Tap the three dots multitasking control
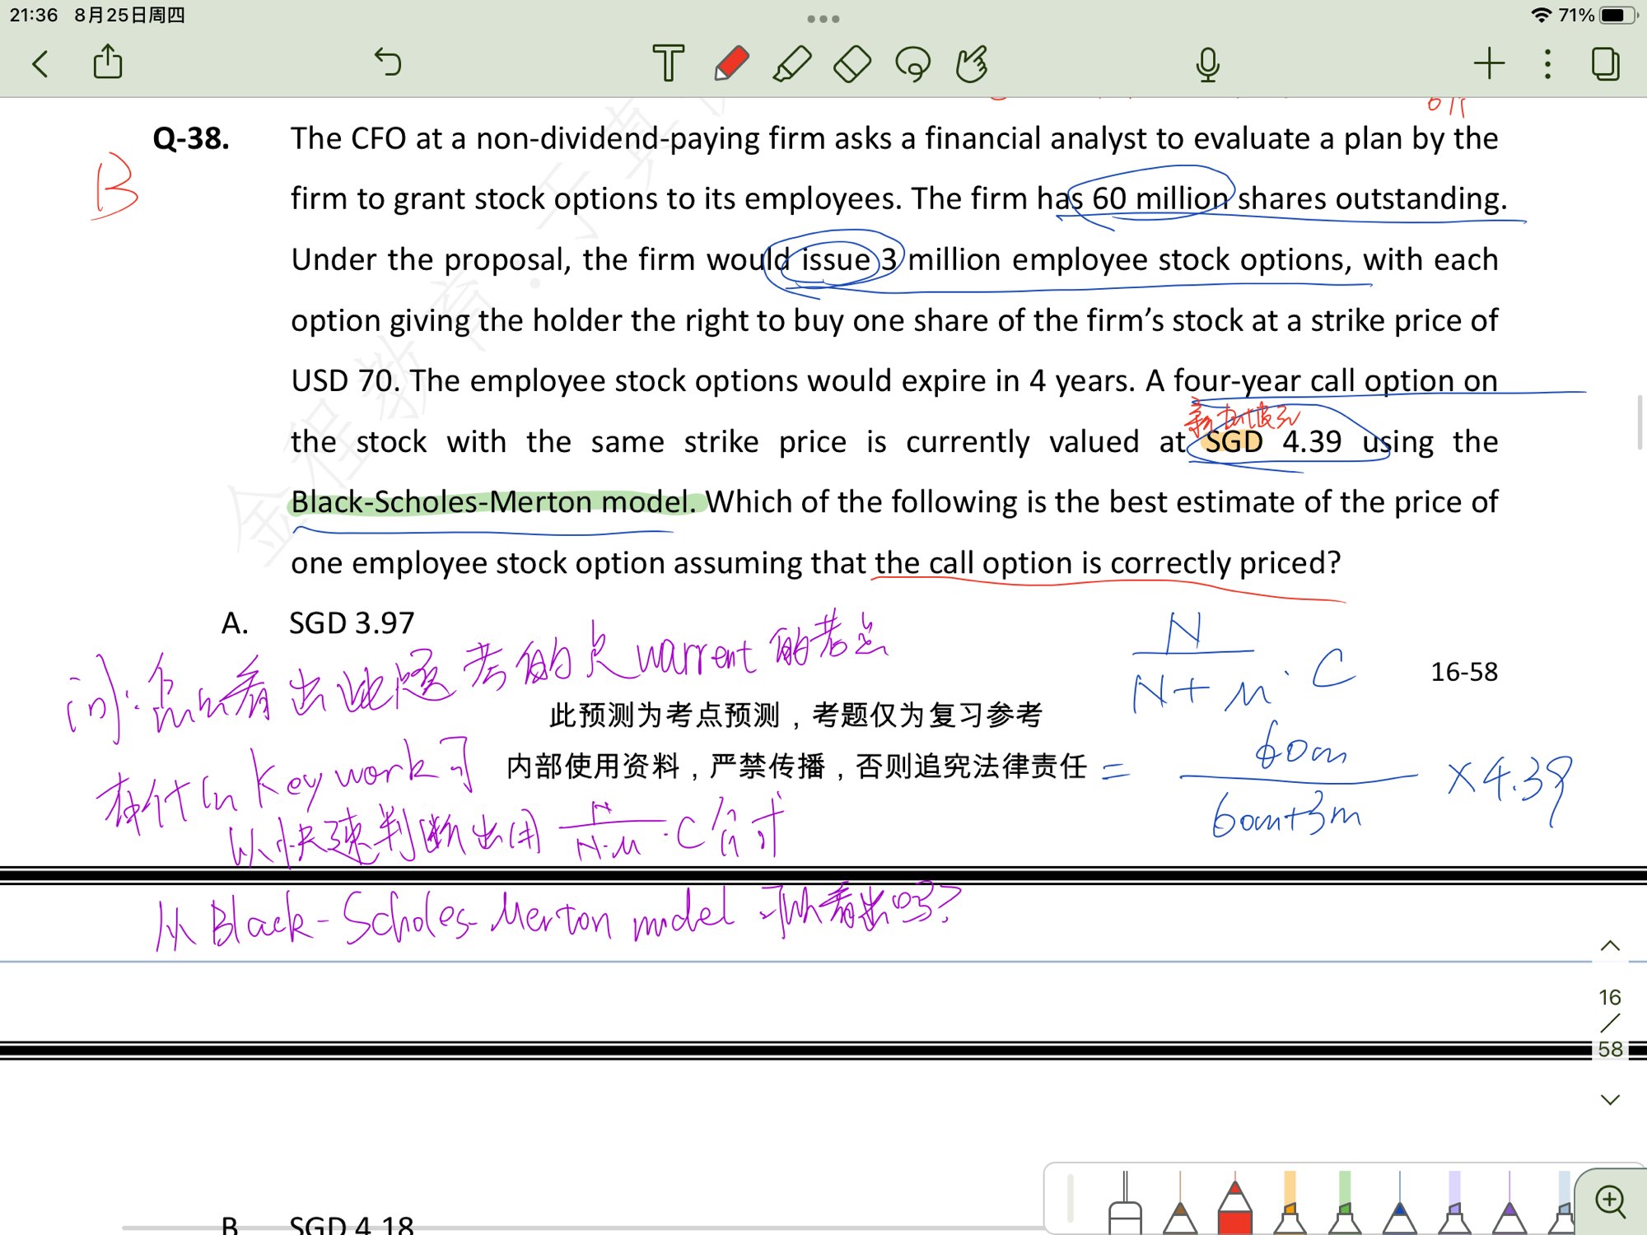This screenshot has height=1235, width=1647. (x=823, y=18)
